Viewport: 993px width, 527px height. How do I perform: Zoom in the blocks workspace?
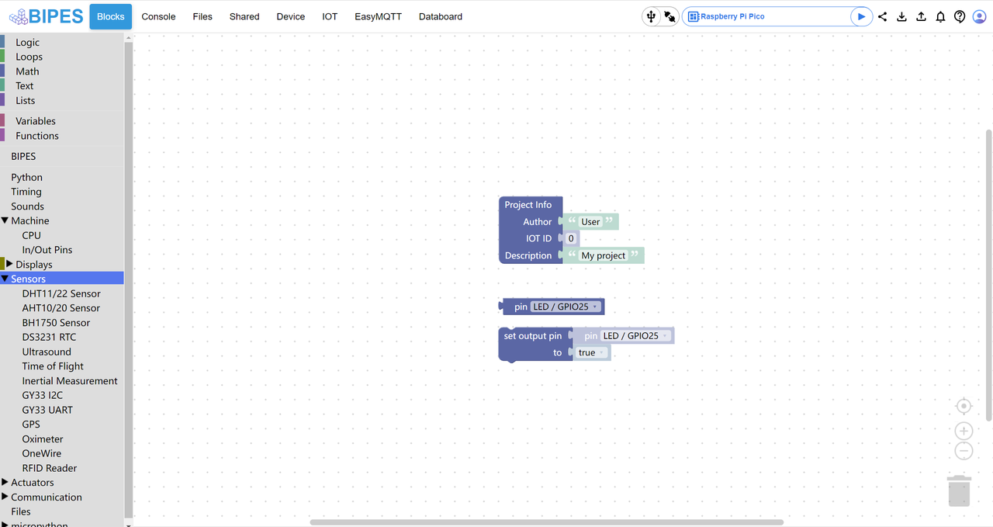point(964,431)
